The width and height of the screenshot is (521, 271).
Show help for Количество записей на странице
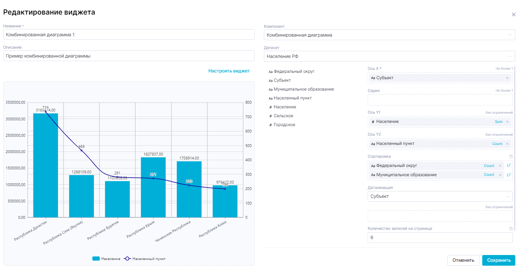point(511,229)
